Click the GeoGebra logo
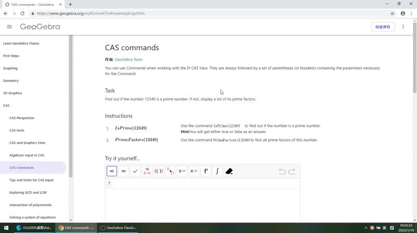The image size is (417, 233). (40, 27)
